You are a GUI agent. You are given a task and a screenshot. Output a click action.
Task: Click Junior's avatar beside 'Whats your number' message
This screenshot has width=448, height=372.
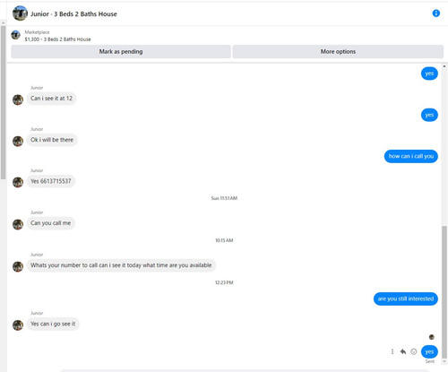(x=18, y=266)
